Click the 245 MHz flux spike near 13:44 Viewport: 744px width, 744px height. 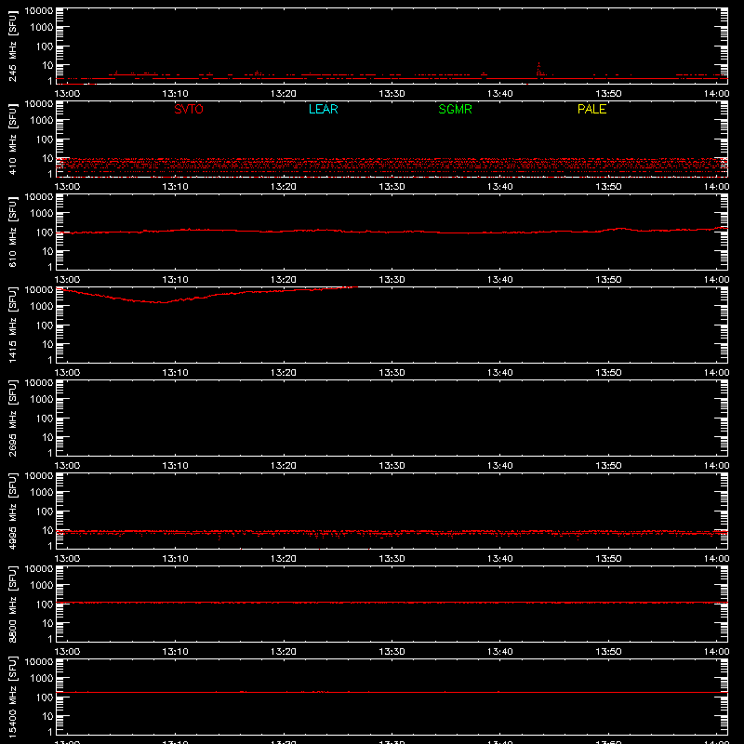click(x=538, y=69)
